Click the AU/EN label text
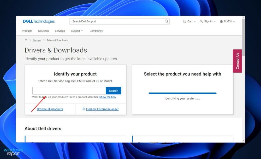This screenshot has height=159, width=261. (x=227, y=21)
